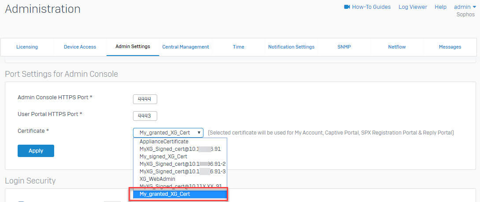Switch to the Licensing tab
480x202 pixels.
click(27, 47)
